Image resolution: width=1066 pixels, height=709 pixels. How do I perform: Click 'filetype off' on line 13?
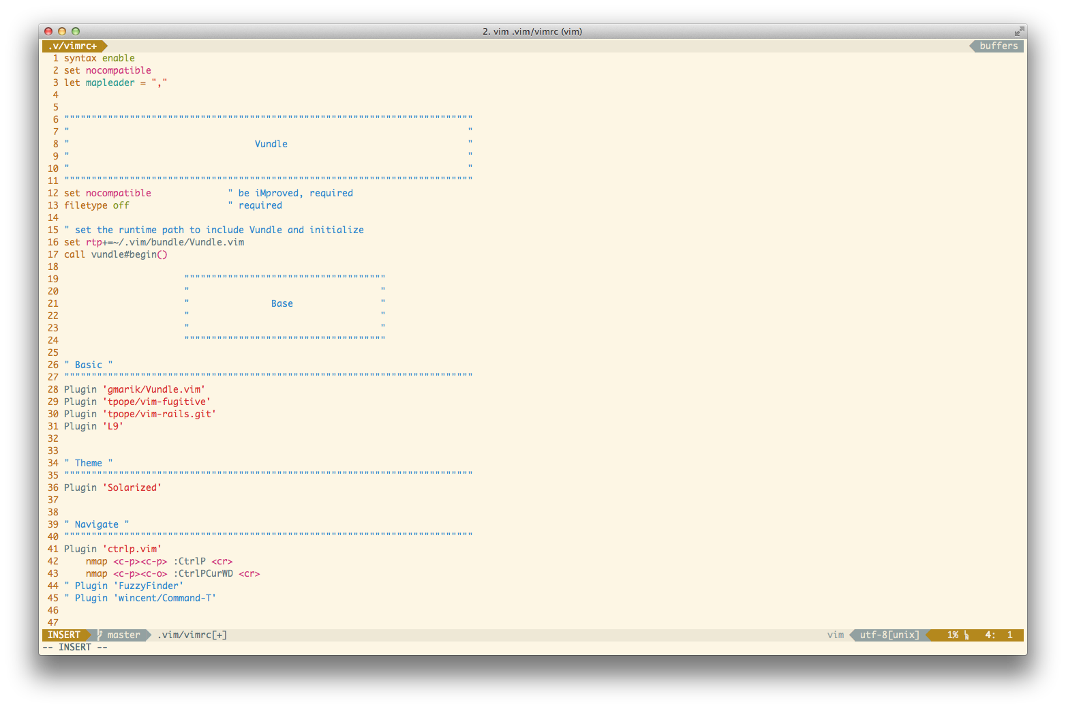[97, 205]
